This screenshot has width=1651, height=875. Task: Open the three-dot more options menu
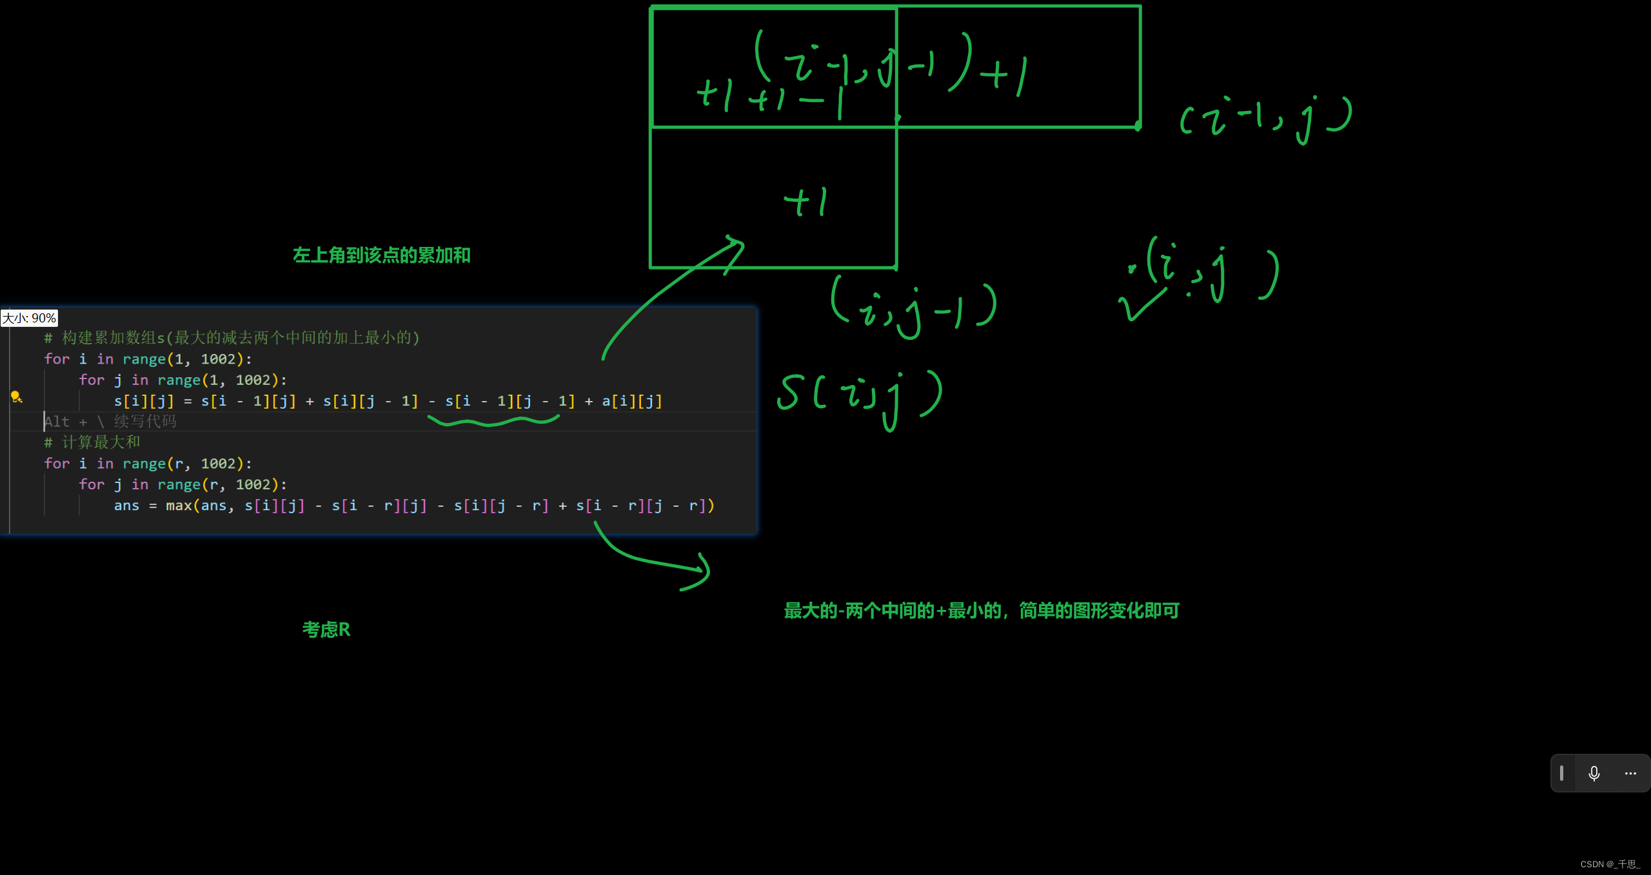(x=1630, y=773)
